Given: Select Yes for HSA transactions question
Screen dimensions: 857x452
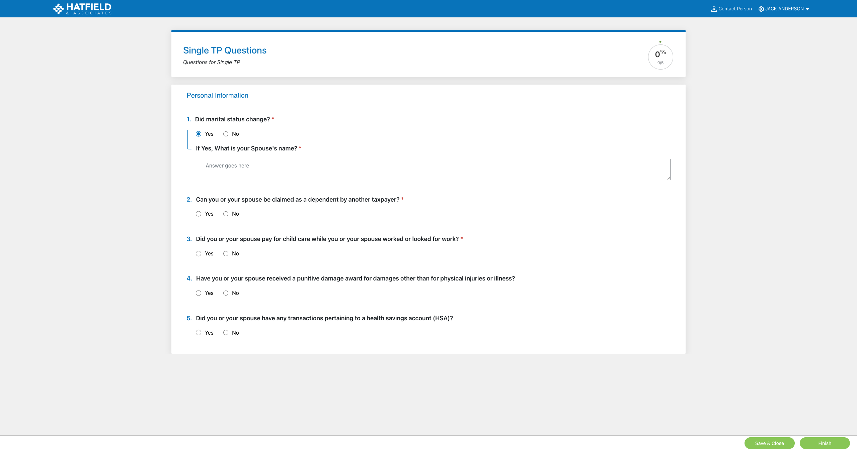Looking at the screenshot, I should 199,333.
